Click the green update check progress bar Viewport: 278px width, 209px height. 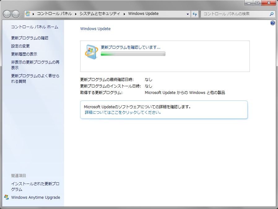(133, 54)
